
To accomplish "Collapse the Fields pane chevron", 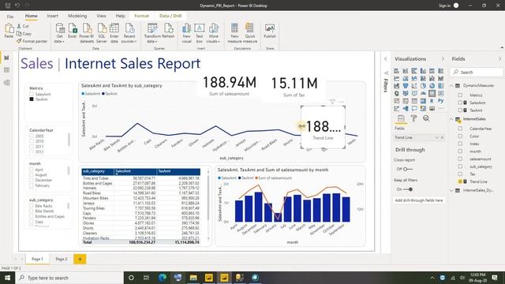I will tap(499, 59).
